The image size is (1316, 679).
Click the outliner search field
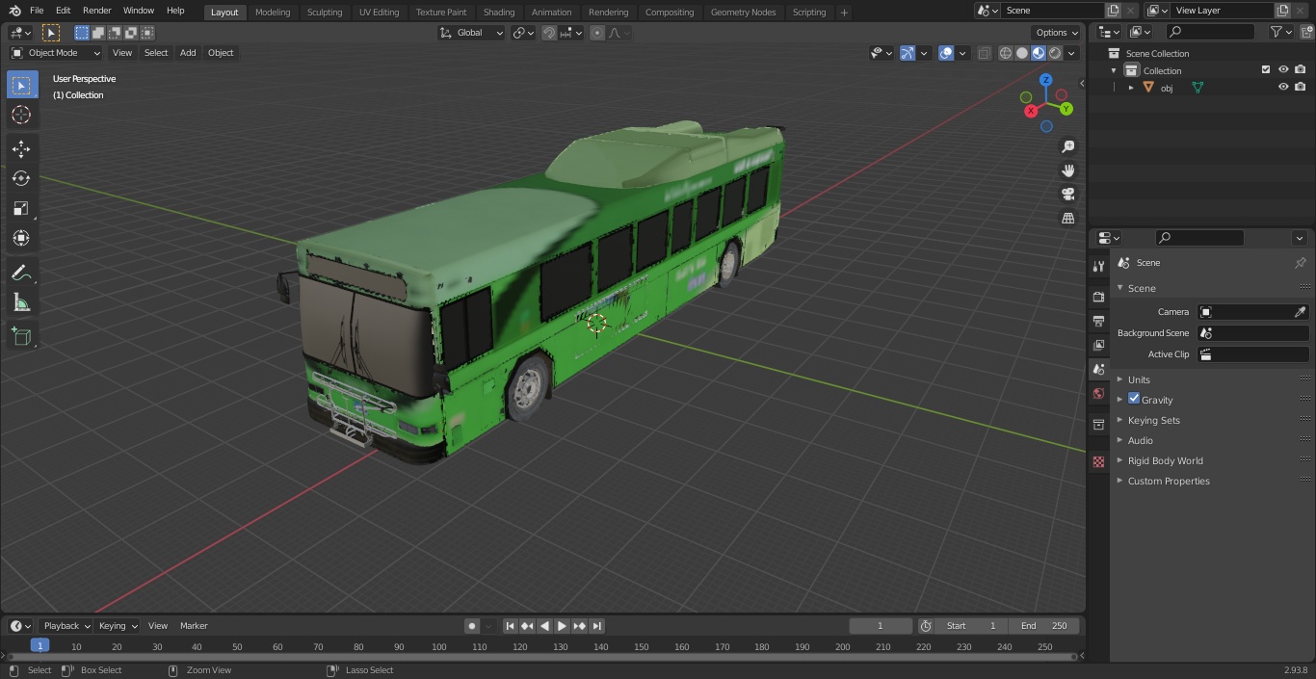pos(1210,32)
